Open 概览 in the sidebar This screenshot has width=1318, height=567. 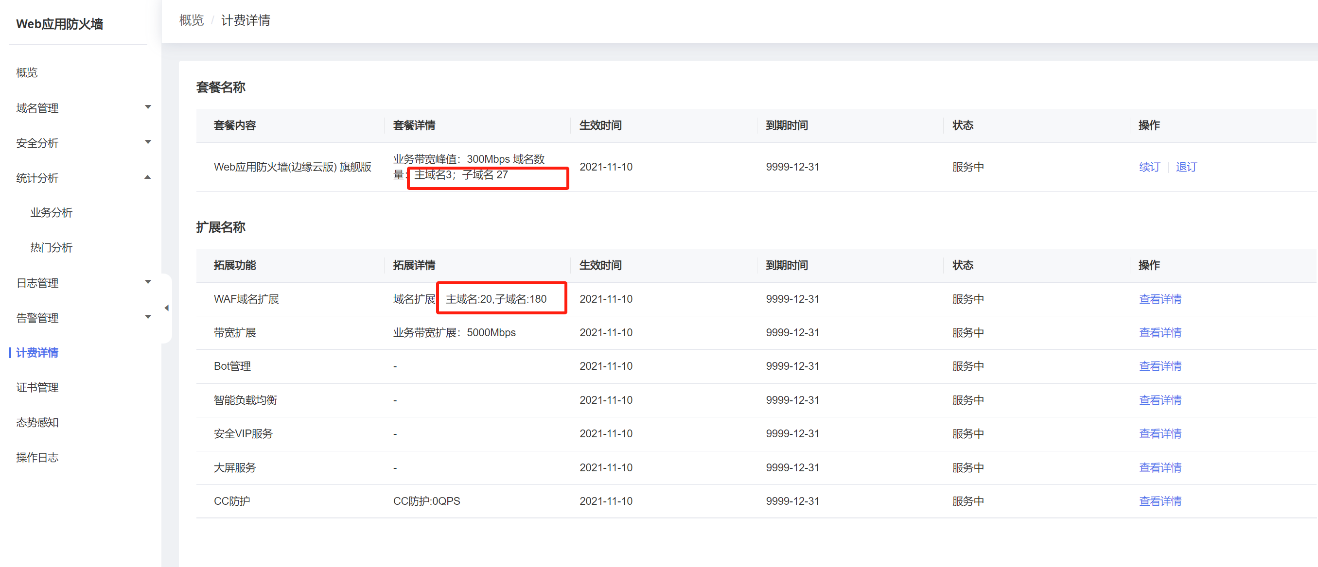coord(27,72)
